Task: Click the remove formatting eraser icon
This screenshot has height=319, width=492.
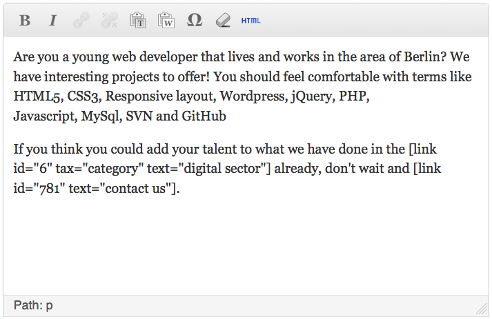Action: point(223,21)
